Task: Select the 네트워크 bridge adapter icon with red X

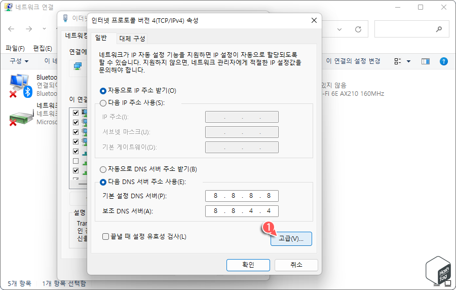Action: tap(21, 117)
